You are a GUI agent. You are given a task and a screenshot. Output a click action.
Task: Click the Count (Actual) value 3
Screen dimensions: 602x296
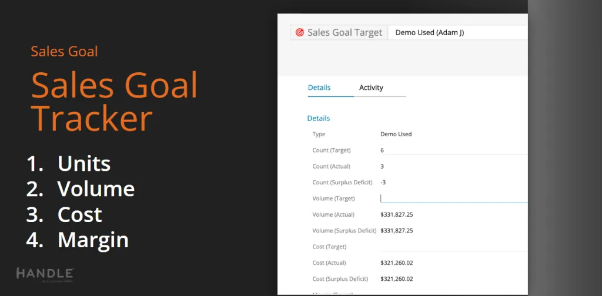pos(382,166)
